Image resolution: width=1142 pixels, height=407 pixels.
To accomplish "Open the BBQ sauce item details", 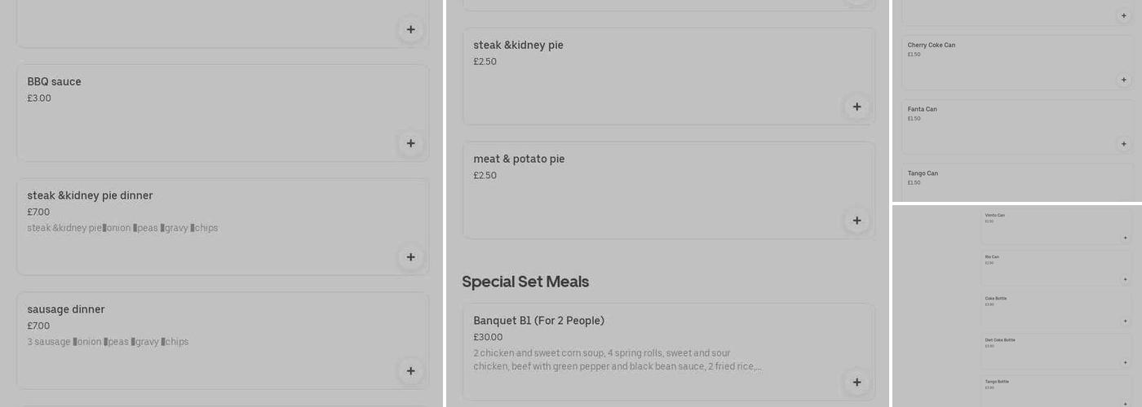I will [54, 81].
